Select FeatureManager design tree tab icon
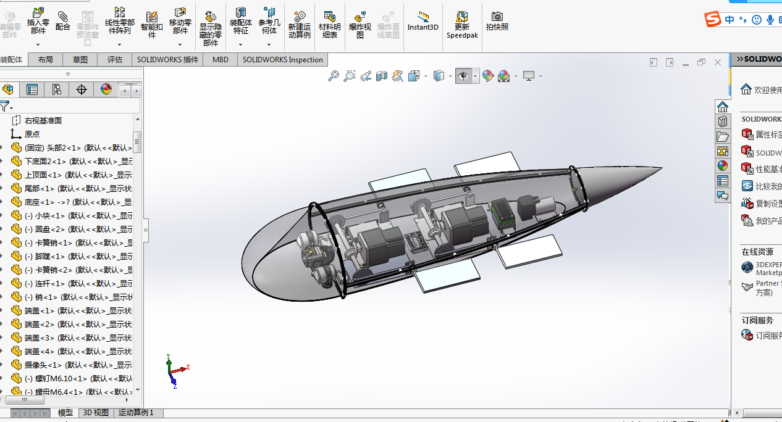Viewport: 782px width, 422px height. 8,90
